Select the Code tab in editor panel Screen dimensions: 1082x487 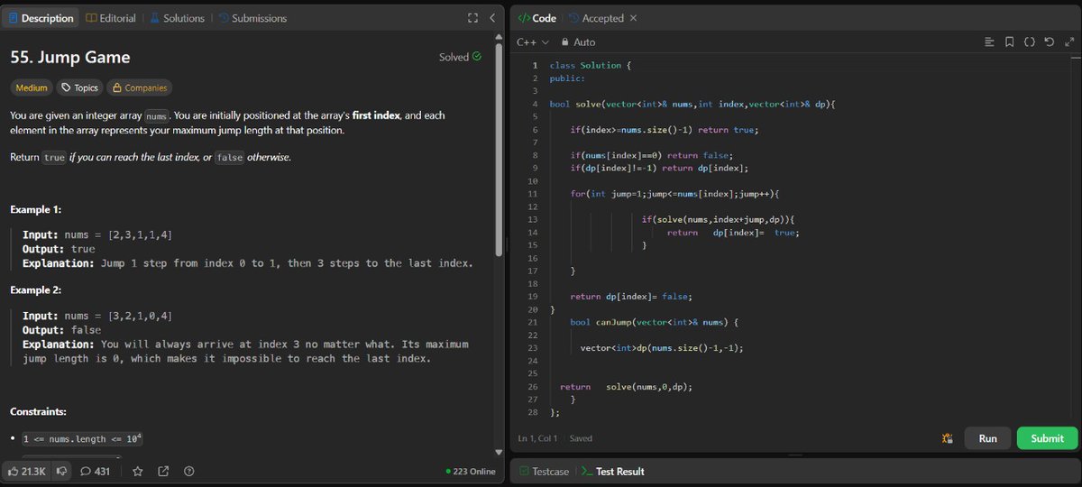pyautogui.click(x=537, y=18)
